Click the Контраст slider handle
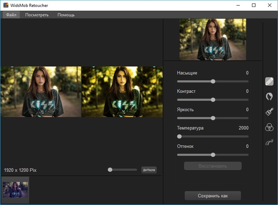Image resolution: width=278 pixels, height=205 pixels. tap(213, 99)
